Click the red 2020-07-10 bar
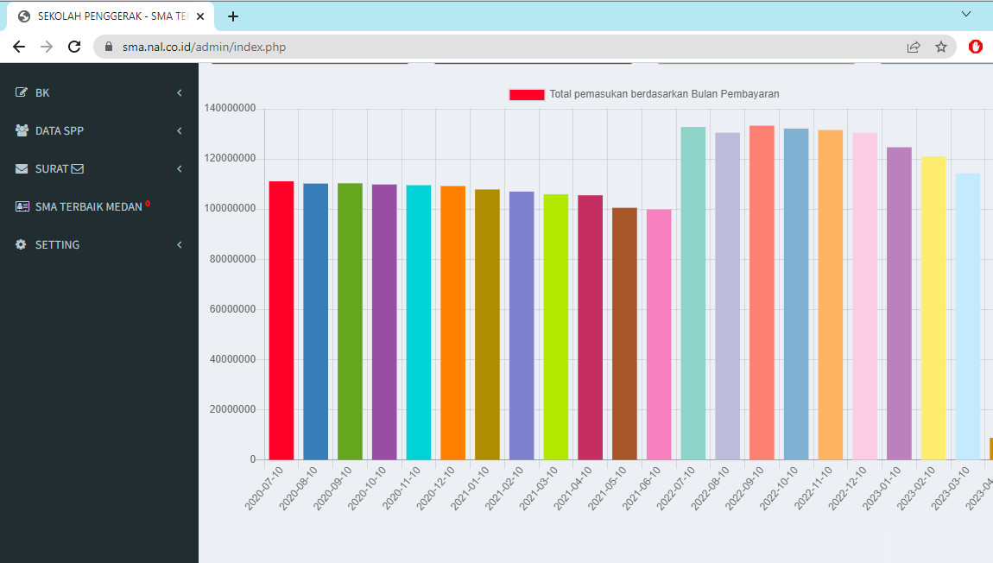 281,319
